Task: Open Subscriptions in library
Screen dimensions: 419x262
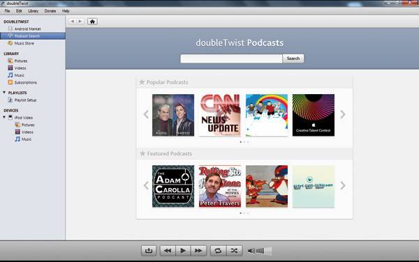Action: click(x=25, y=82)
